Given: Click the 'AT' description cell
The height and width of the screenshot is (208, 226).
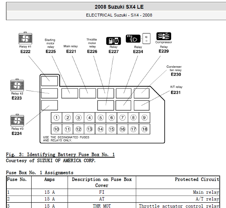Looking at the screenshot, I should coord(102,199).
